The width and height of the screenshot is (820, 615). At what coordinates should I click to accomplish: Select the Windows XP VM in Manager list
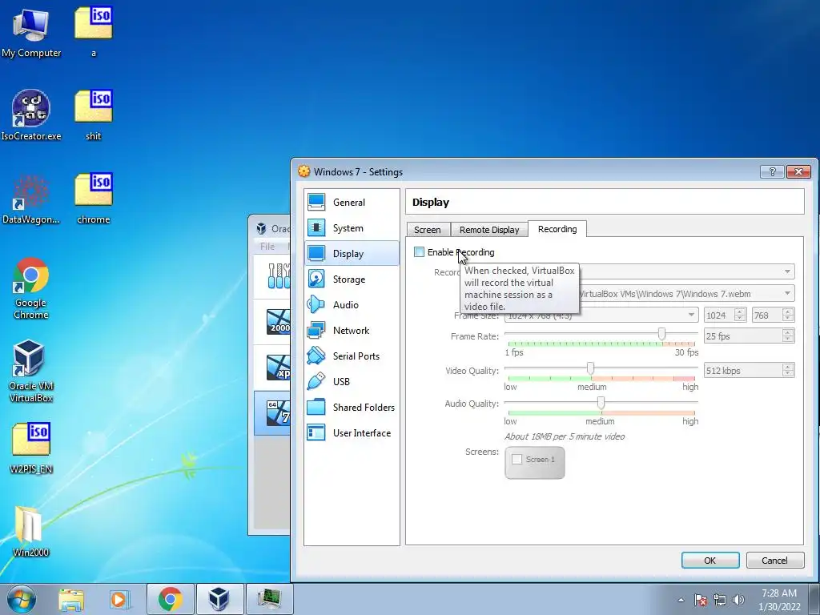point(272,368)
